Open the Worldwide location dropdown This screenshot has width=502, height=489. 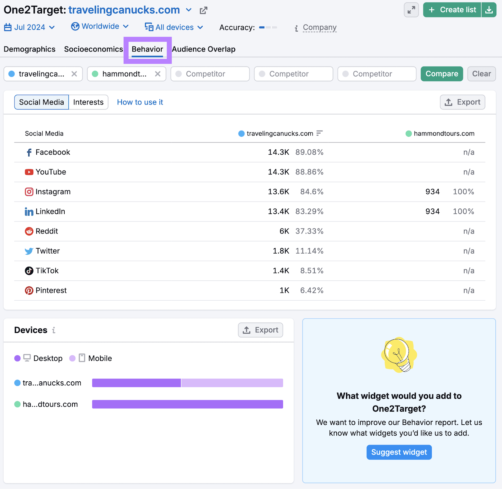coord(100,26)
